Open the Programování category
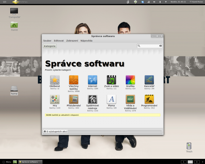205x164 pixels. click(149, 99)
